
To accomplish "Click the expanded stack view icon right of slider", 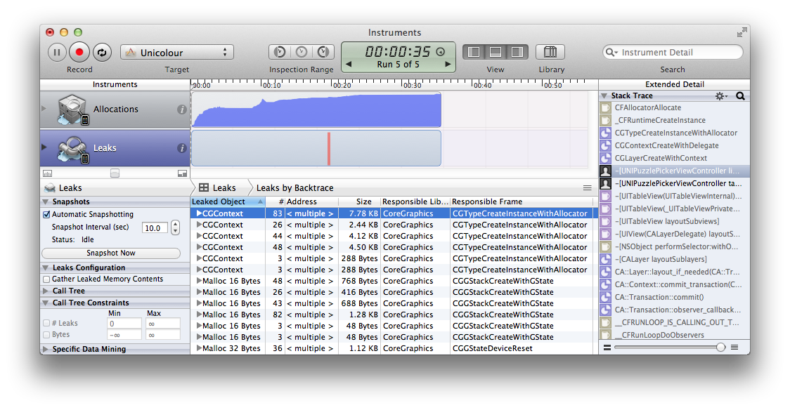I will pos(734,347).
